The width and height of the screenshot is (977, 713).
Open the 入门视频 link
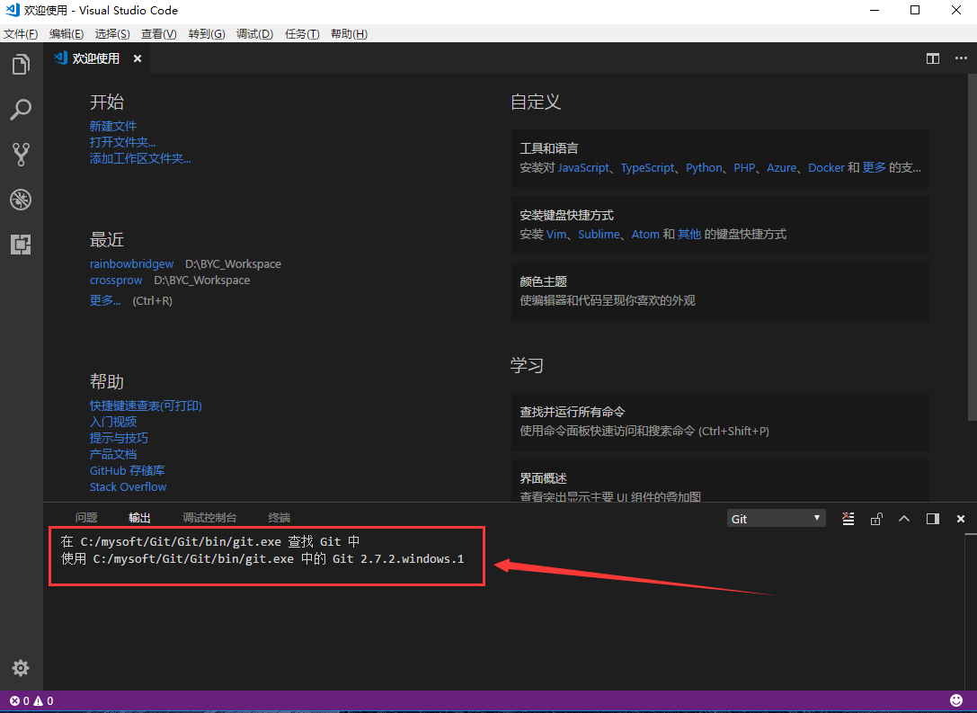coord(112,422)
